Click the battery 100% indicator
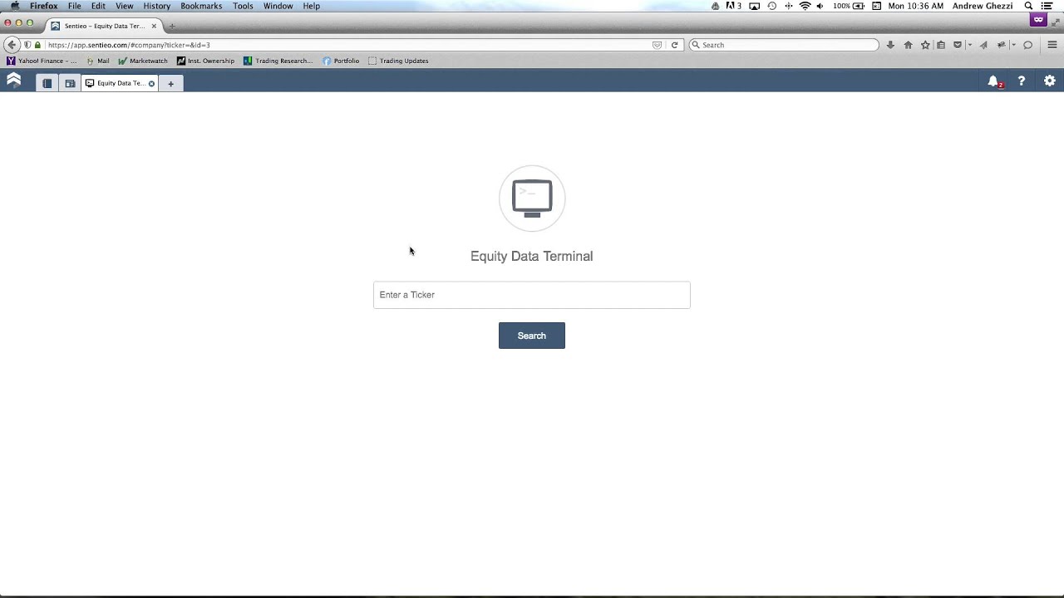 [849, 6]
